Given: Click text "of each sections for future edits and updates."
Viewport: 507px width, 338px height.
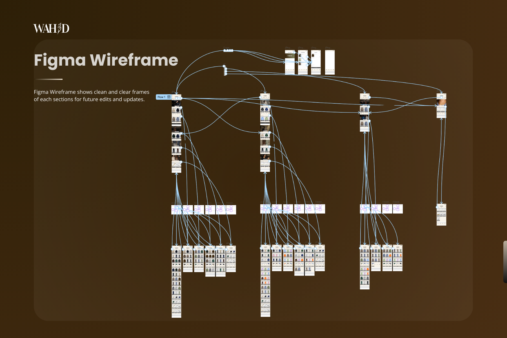Looking at the screenshot, I should point(89,99).
